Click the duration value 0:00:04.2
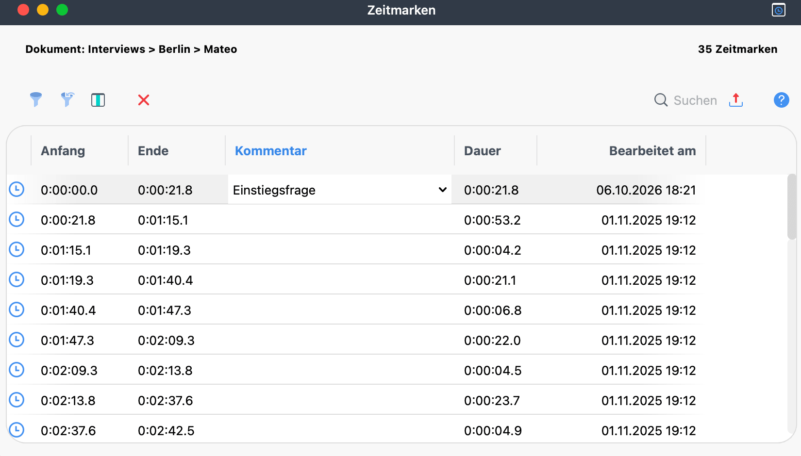The height and width of the screenshot is (456, 801). tap(493, 250)
